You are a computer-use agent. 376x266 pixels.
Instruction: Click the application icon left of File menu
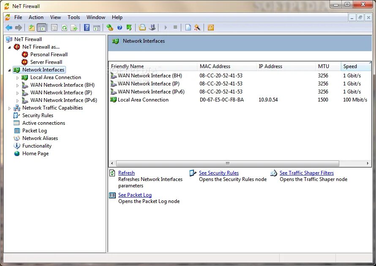8,17
